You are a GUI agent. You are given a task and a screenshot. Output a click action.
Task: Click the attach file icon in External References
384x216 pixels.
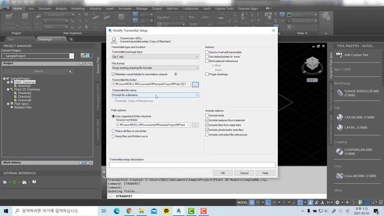[x=5, y=182]
